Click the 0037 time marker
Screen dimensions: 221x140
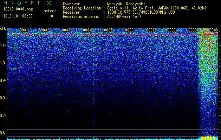coord(150,30)
